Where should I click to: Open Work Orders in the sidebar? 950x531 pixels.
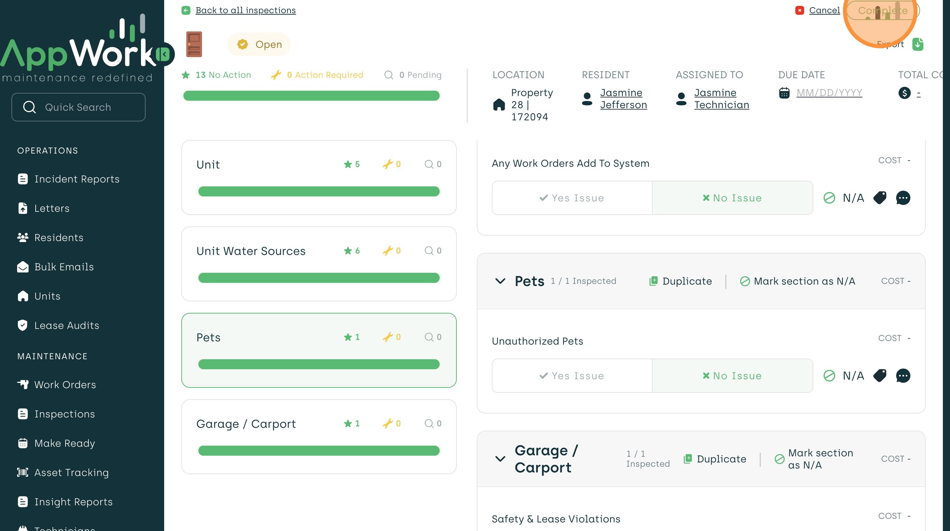[x=65, y=385]
